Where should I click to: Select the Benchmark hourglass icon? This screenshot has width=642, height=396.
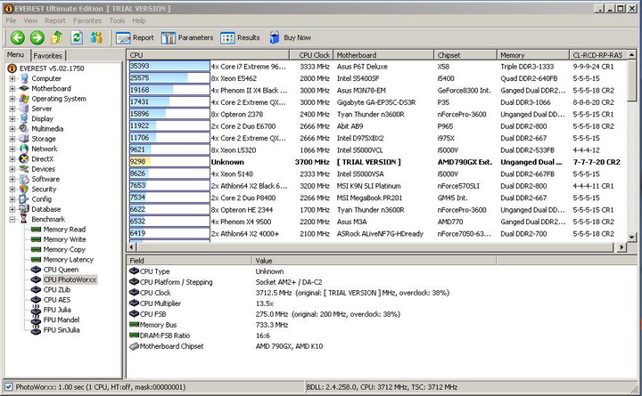24,220
